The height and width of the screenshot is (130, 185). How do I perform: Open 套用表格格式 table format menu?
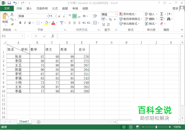(x=131, y=19)
